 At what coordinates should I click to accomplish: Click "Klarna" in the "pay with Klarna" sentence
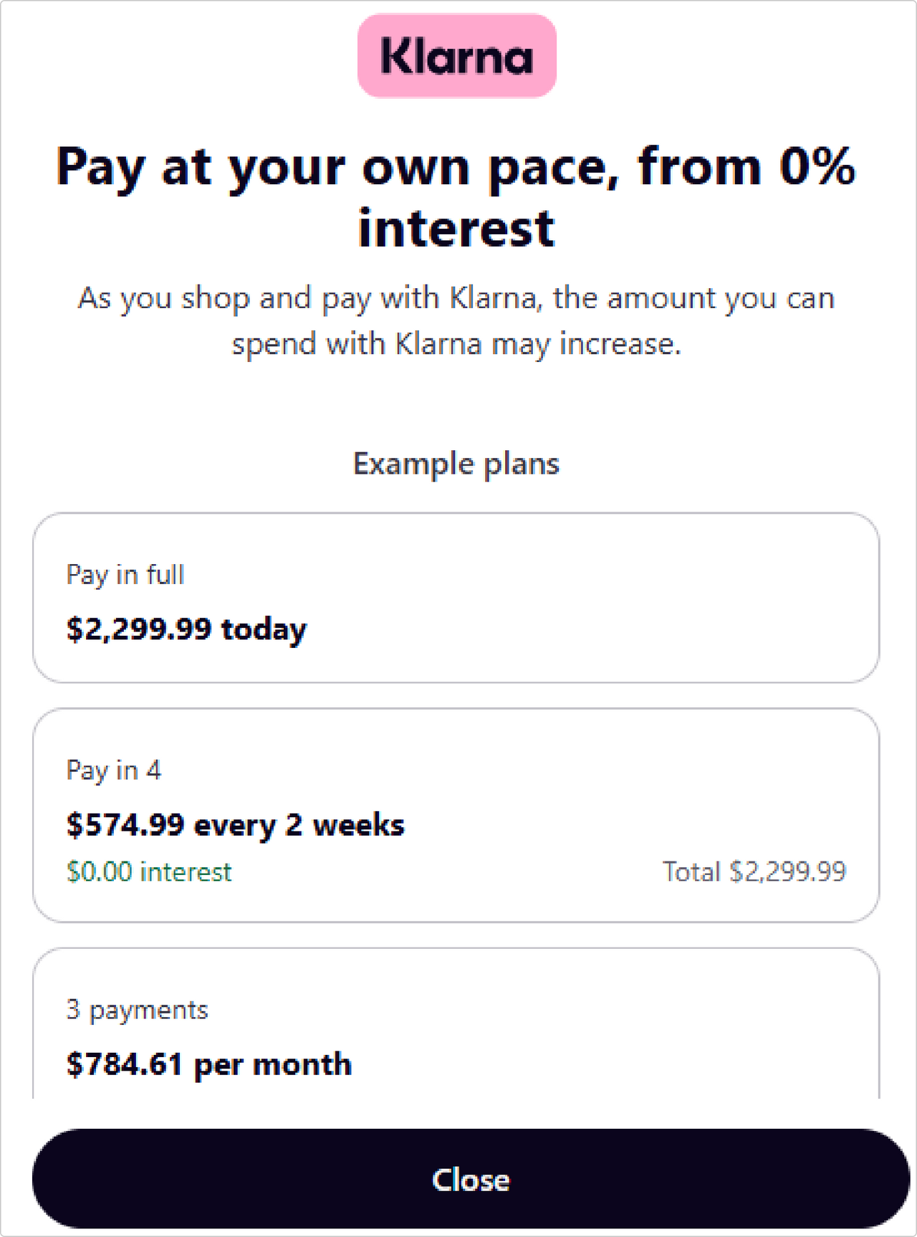pos(494,298)
